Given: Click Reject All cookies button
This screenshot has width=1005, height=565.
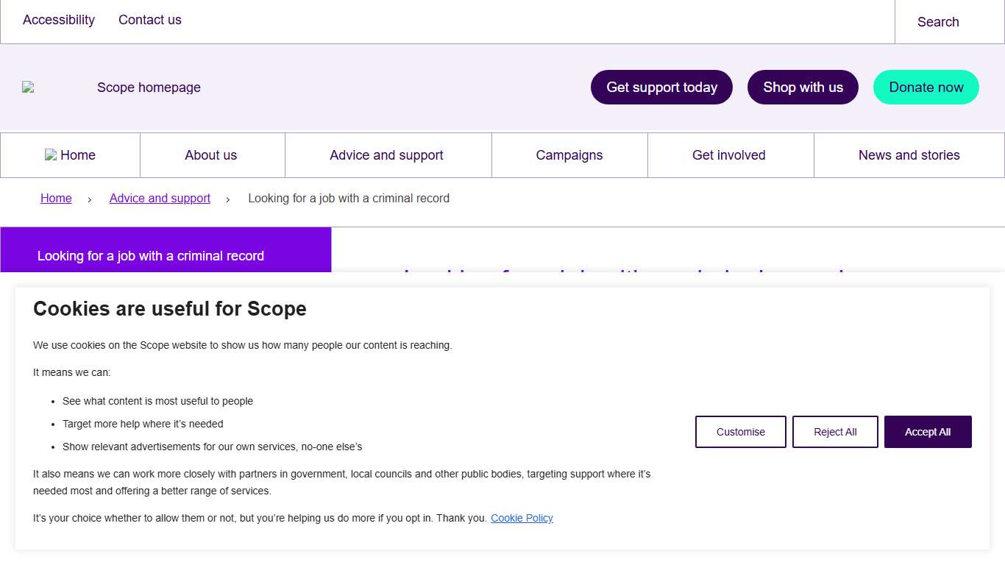Looking at the screenshot, I should pyautogui.click(x=835, y=432).
